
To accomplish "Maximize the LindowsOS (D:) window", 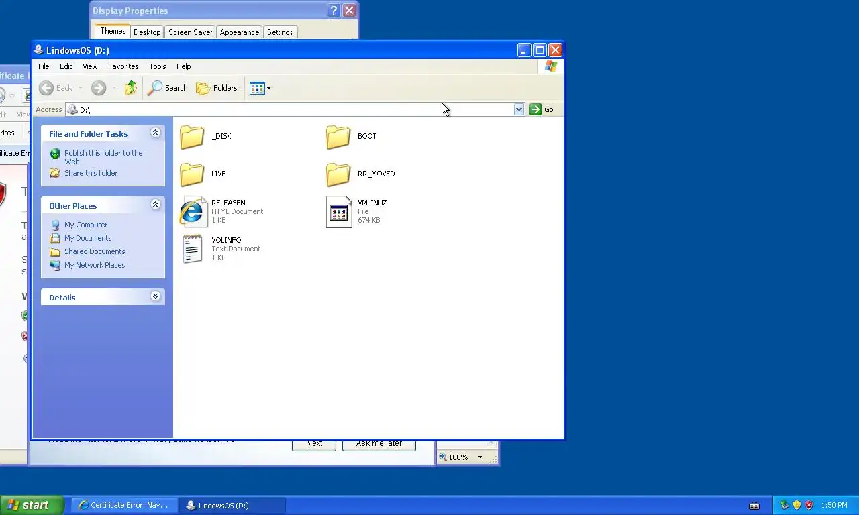I will [540, 50].
